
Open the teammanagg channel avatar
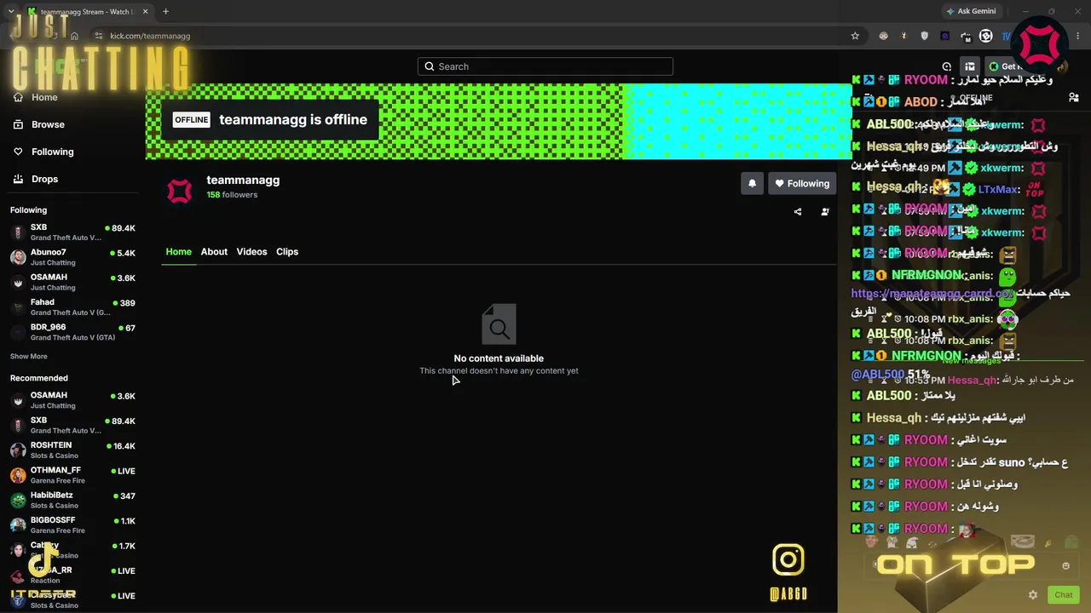pos(179,192)
